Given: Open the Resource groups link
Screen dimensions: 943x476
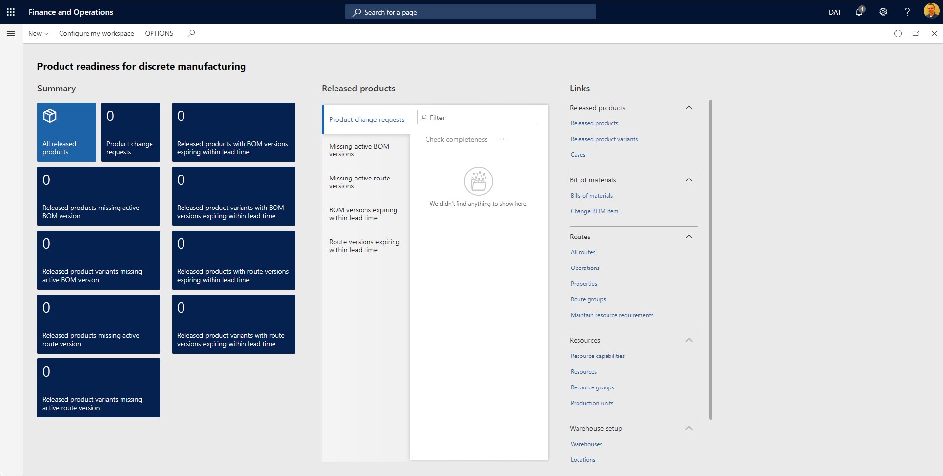Looking at the screenshot, I should point(592,387).
